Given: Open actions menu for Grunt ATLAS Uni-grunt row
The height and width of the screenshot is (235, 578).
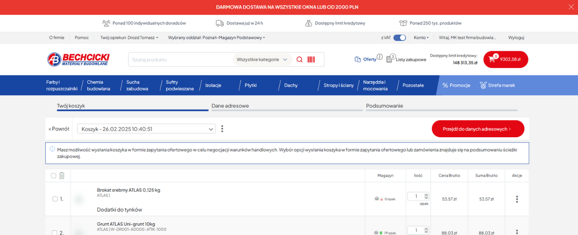Looking at the screenshot, I should (517, 232).
